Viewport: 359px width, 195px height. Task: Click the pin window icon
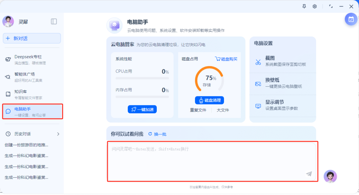click(x=304, y=6)
